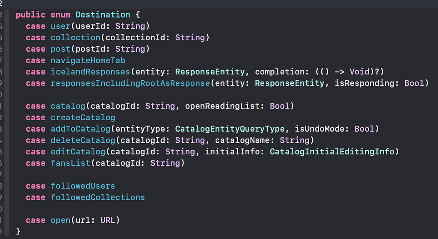Click the URL type in open case

point(107,220)
